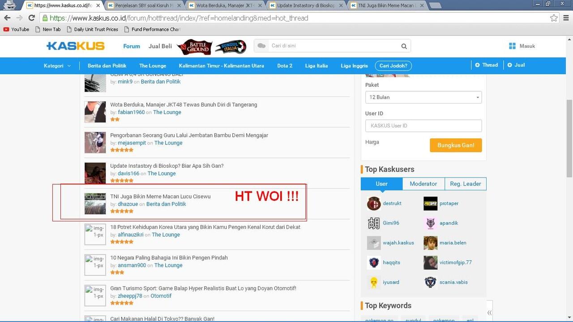Click the create Thread button
573x322 pixels.
(x=487, y=65)
